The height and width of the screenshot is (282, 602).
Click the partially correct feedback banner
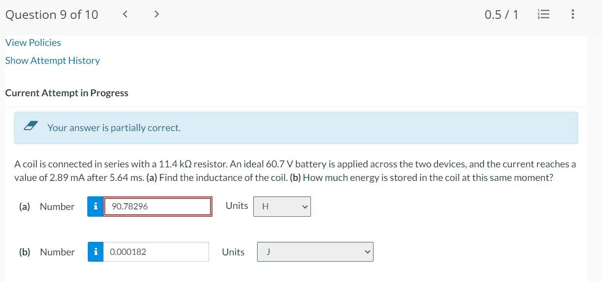(296, 128)
